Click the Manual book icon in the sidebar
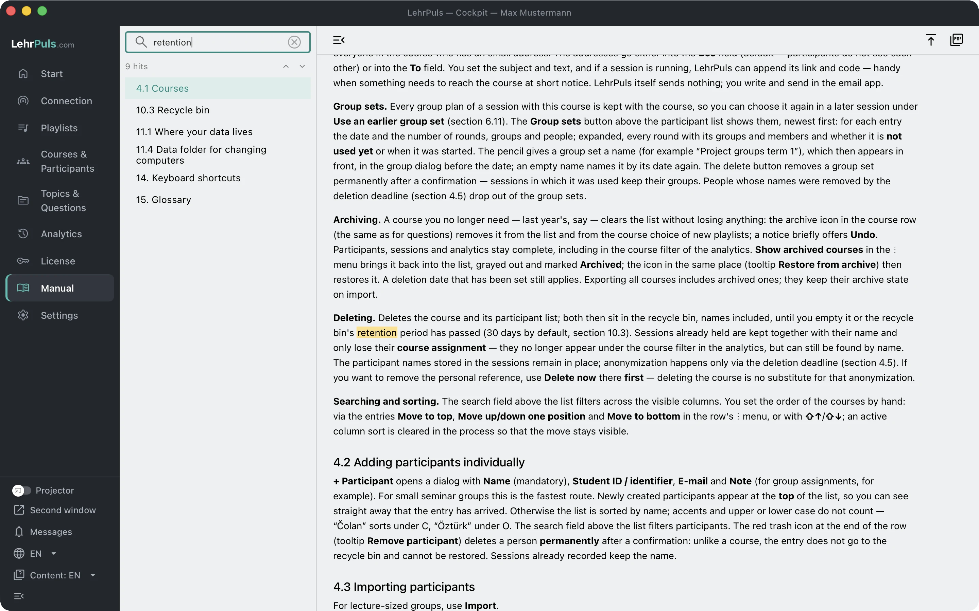This screenshot has height=611, width=979. 23,288
